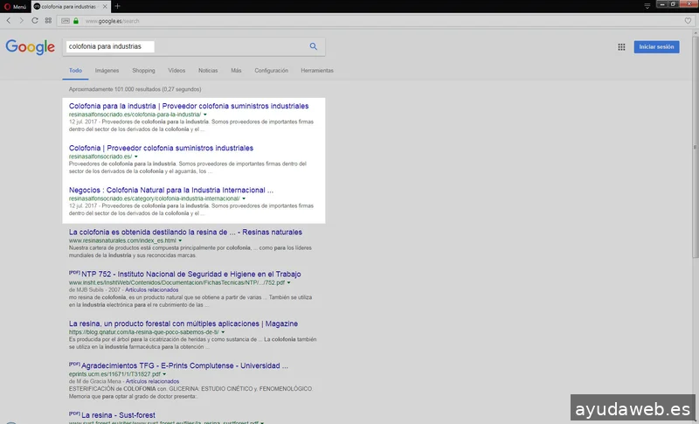699x424 pixels.
Task: Open result La resina, un producto forestal
Action: point(183,323)
